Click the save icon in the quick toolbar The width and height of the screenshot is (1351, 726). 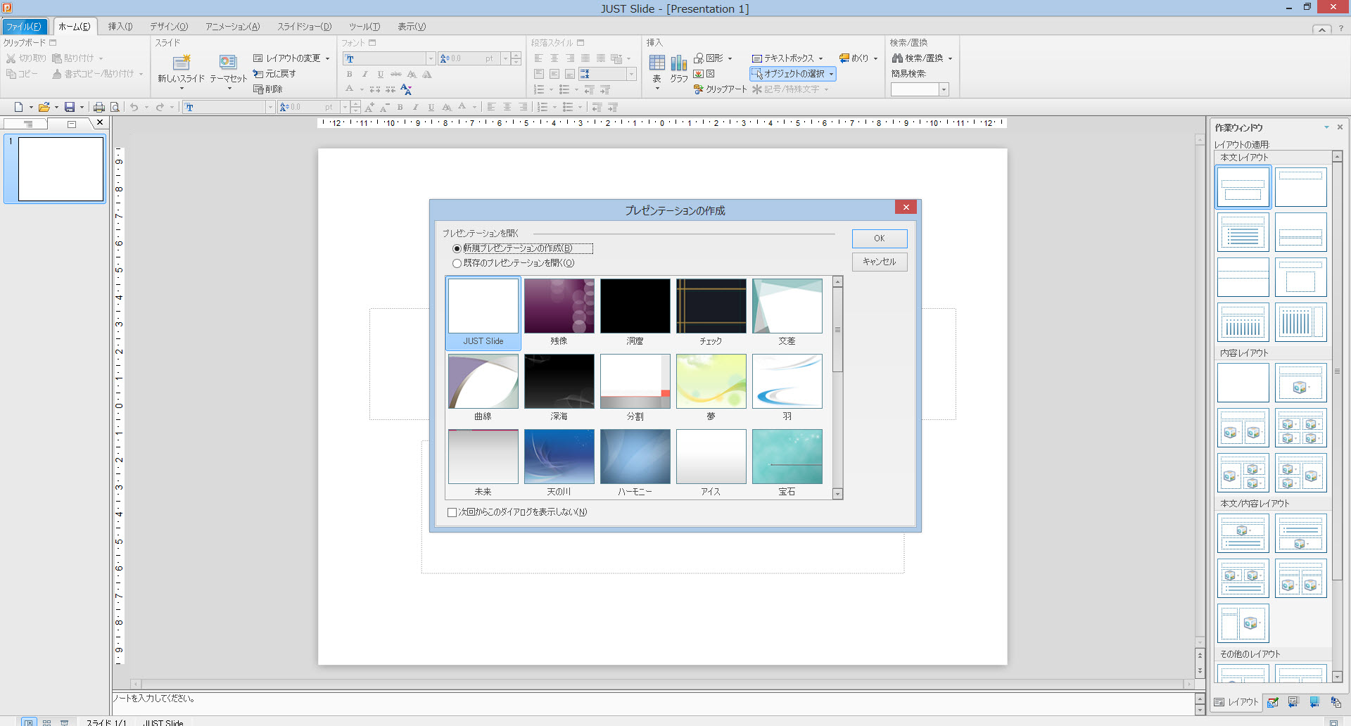[x=70, y=107]
